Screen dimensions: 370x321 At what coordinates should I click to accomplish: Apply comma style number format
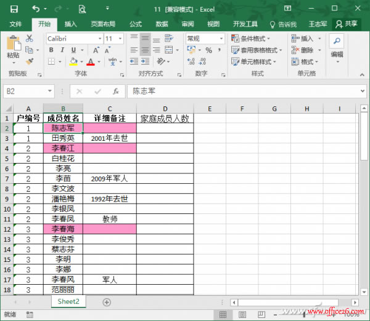point(220,50)
